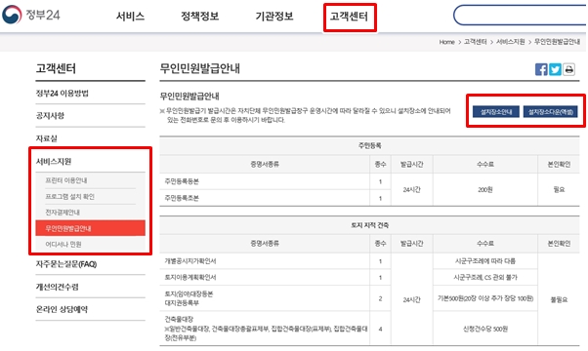Image resolution: width=588 pixels, height=351 pixels.
Task: Click 서비스지원 in the breadcrumb
Action: [511, 42]
